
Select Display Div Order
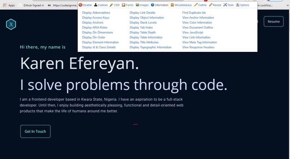tap(94, 37)
